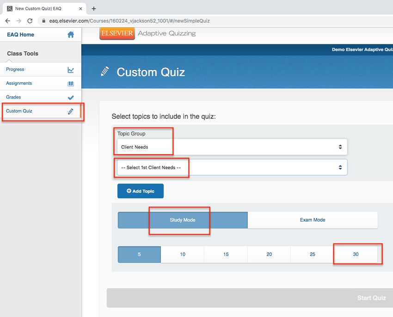Select 10 questions
Screen dimensions: 393x317
(183, 254)
